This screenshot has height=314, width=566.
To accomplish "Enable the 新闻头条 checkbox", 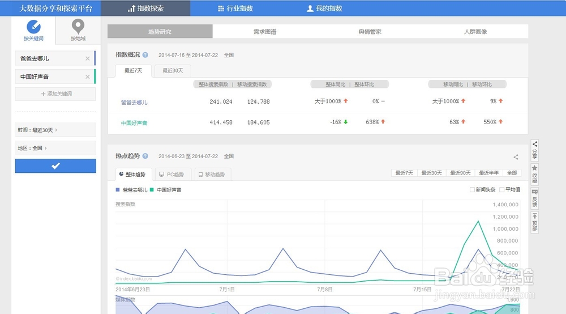I will click(472, 190).
